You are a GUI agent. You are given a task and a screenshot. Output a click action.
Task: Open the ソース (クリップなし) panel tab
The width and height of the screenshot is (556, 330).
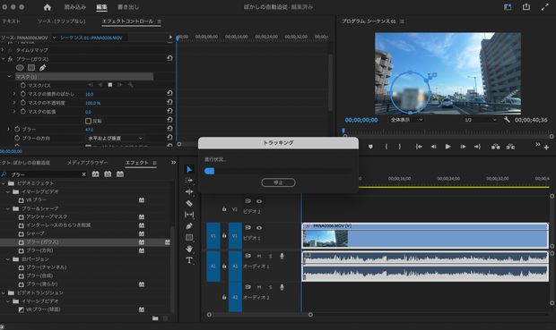click(x=62, y=21)
